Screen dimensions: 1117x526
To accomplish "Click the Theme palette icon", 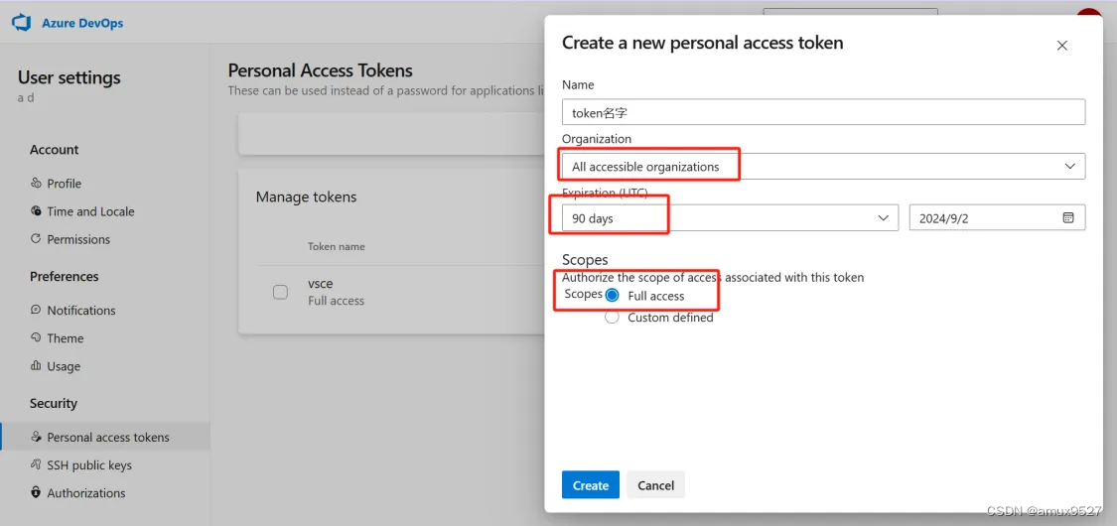I will pos(37,338).
